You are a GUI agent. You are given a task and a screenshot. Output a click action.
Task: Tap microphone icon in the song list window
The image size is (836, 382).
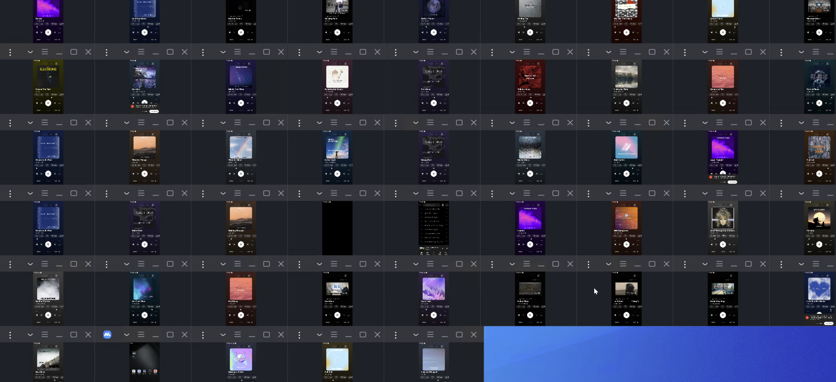point(443,205)
